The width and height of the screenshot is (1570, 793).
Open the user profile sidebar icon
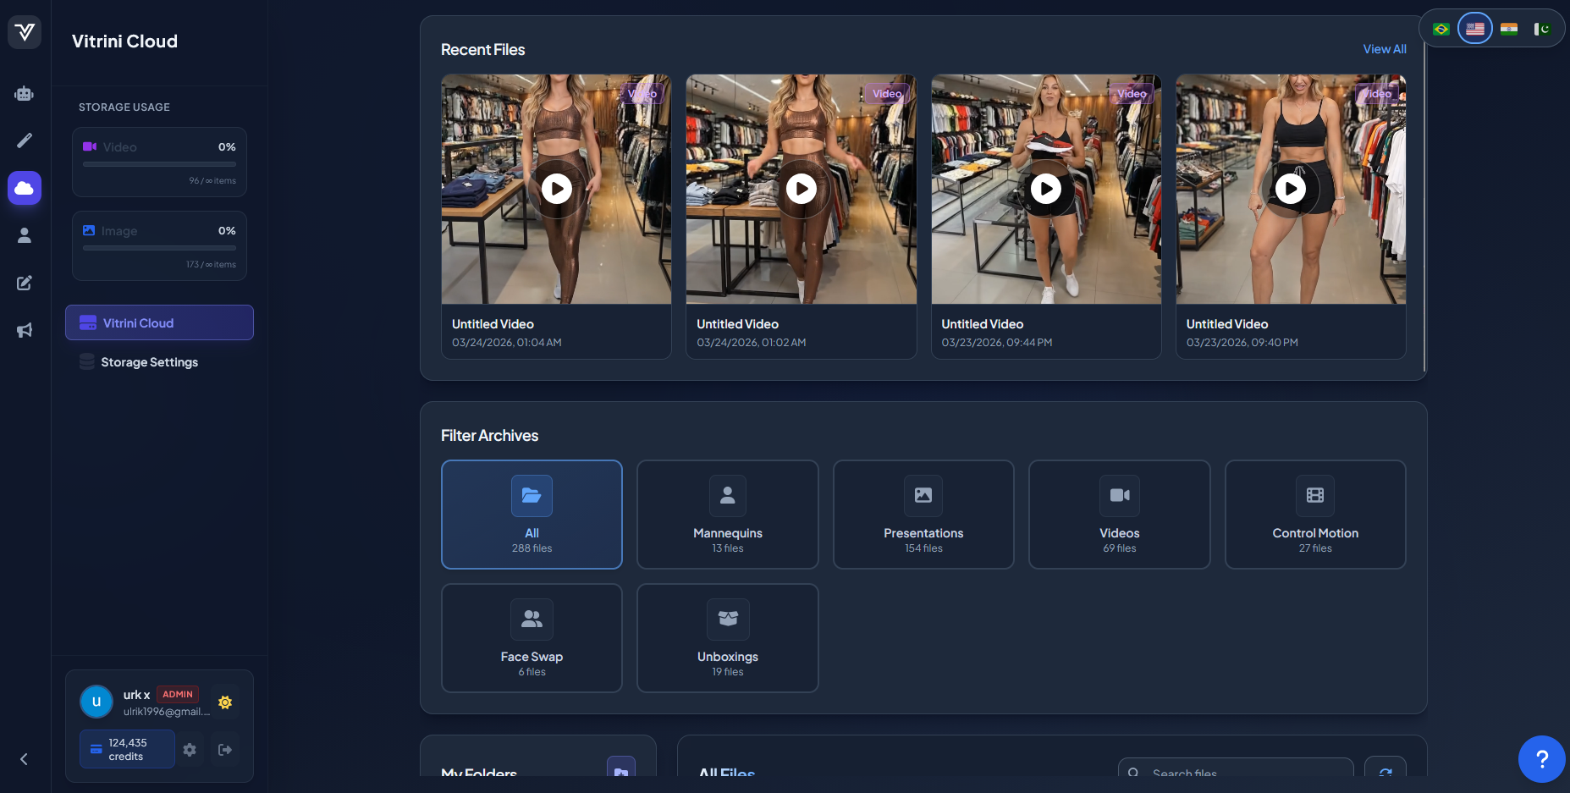pyautogui.click(x=25, y=235)
